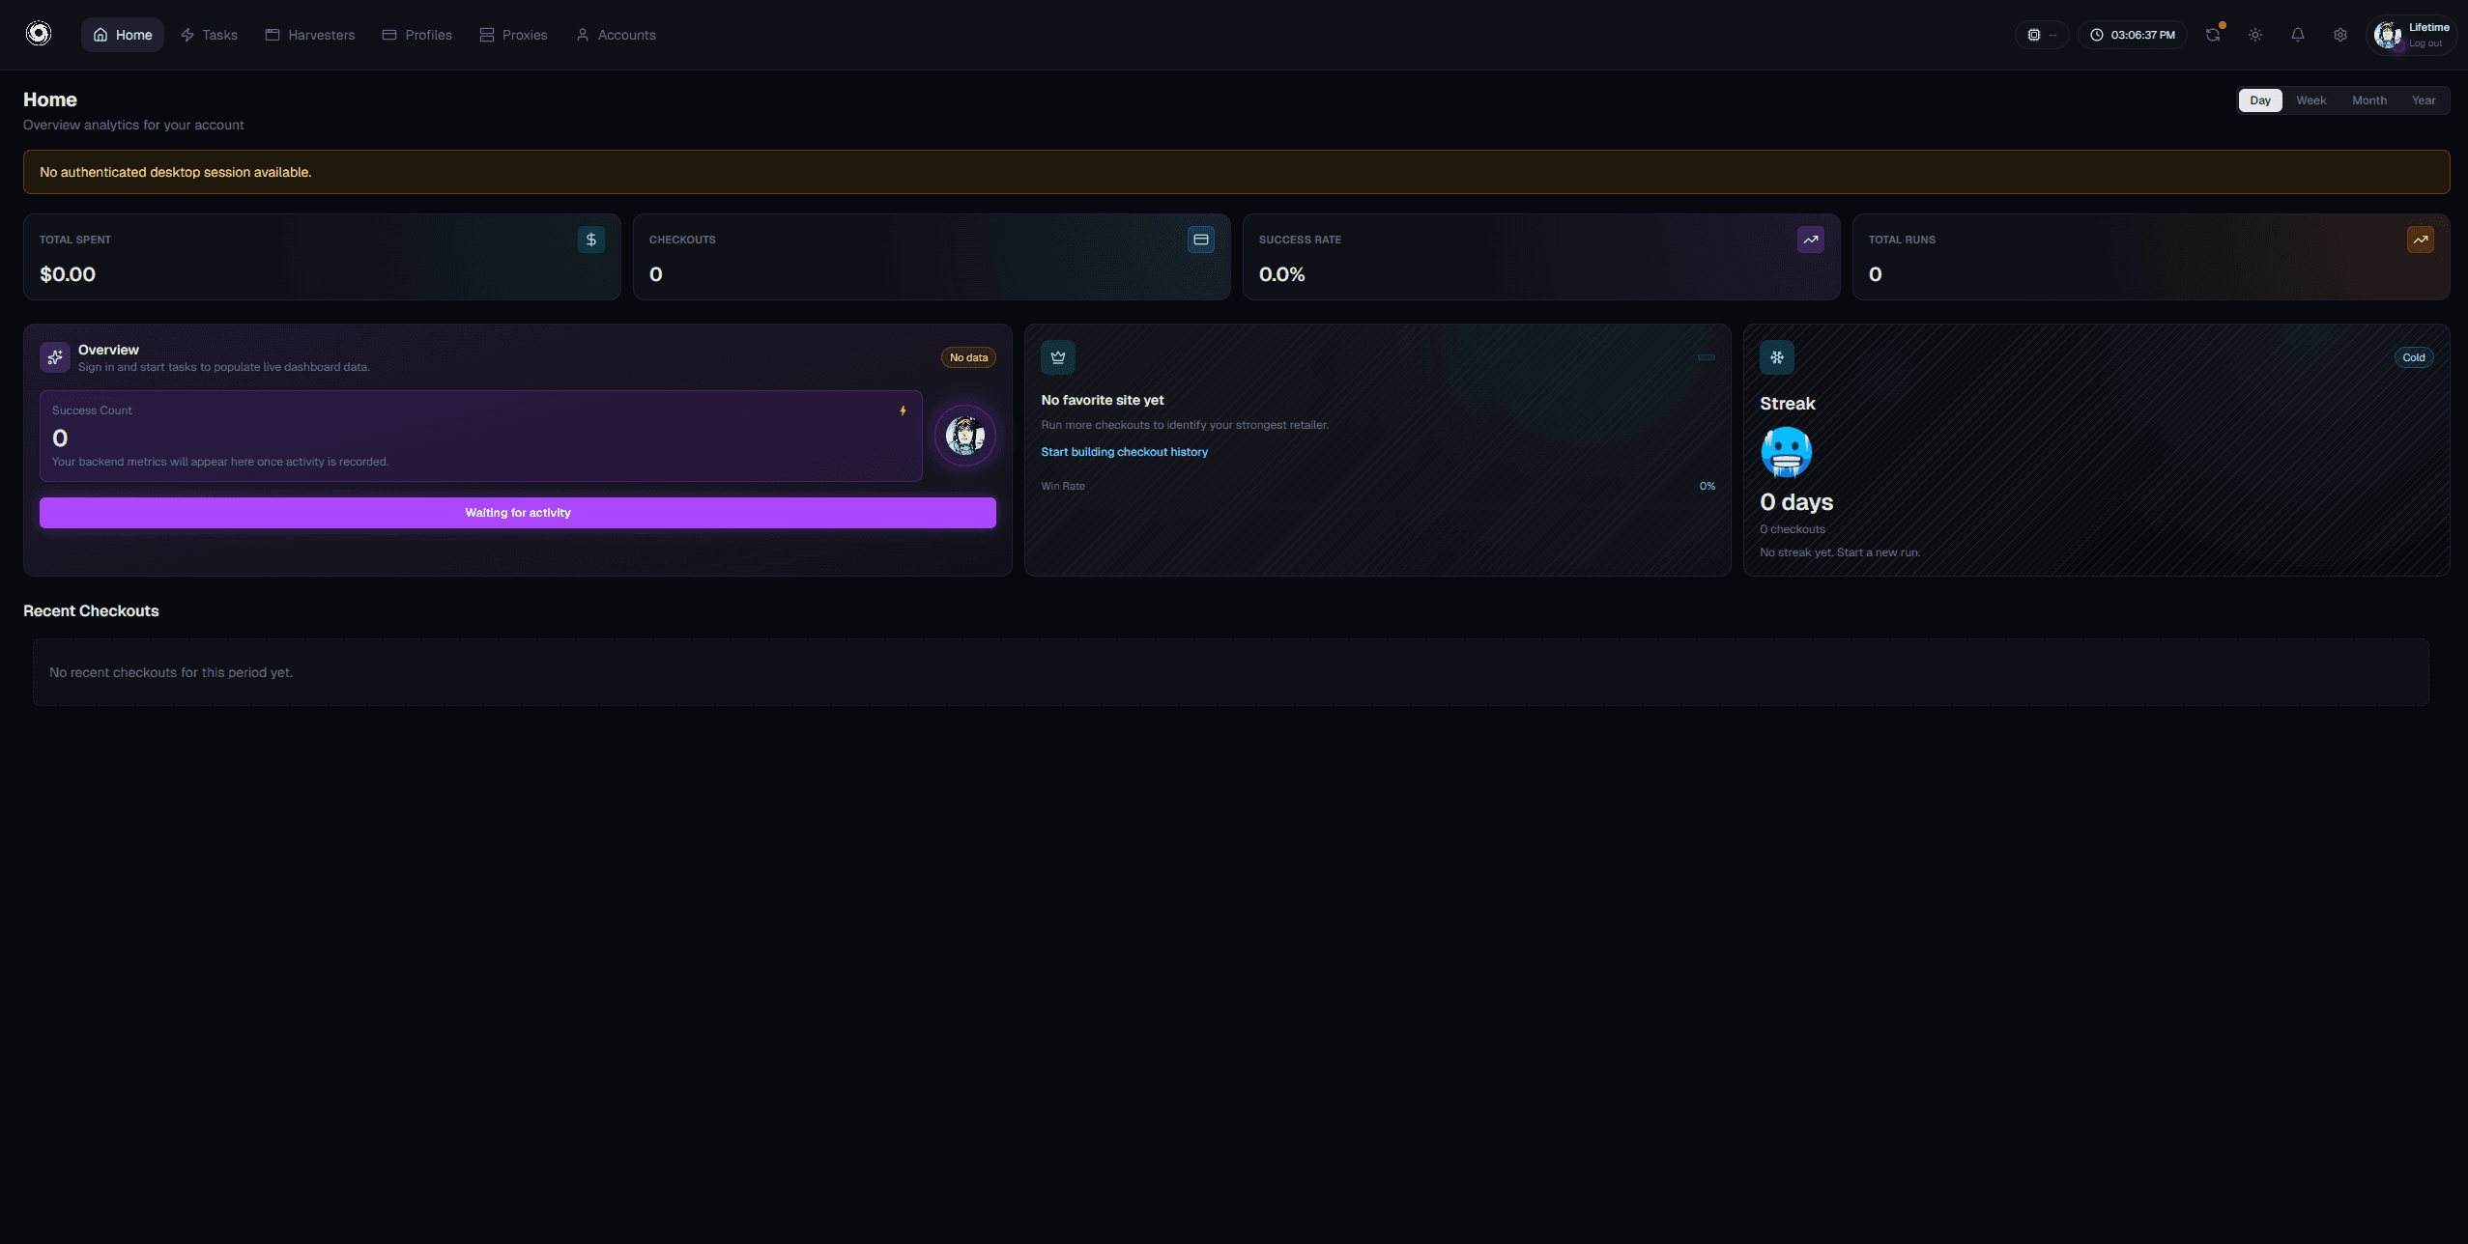The width and height of the screenshot is (2468, 1244).
Task: Click the Log out button
Action: pos(2425,42)
